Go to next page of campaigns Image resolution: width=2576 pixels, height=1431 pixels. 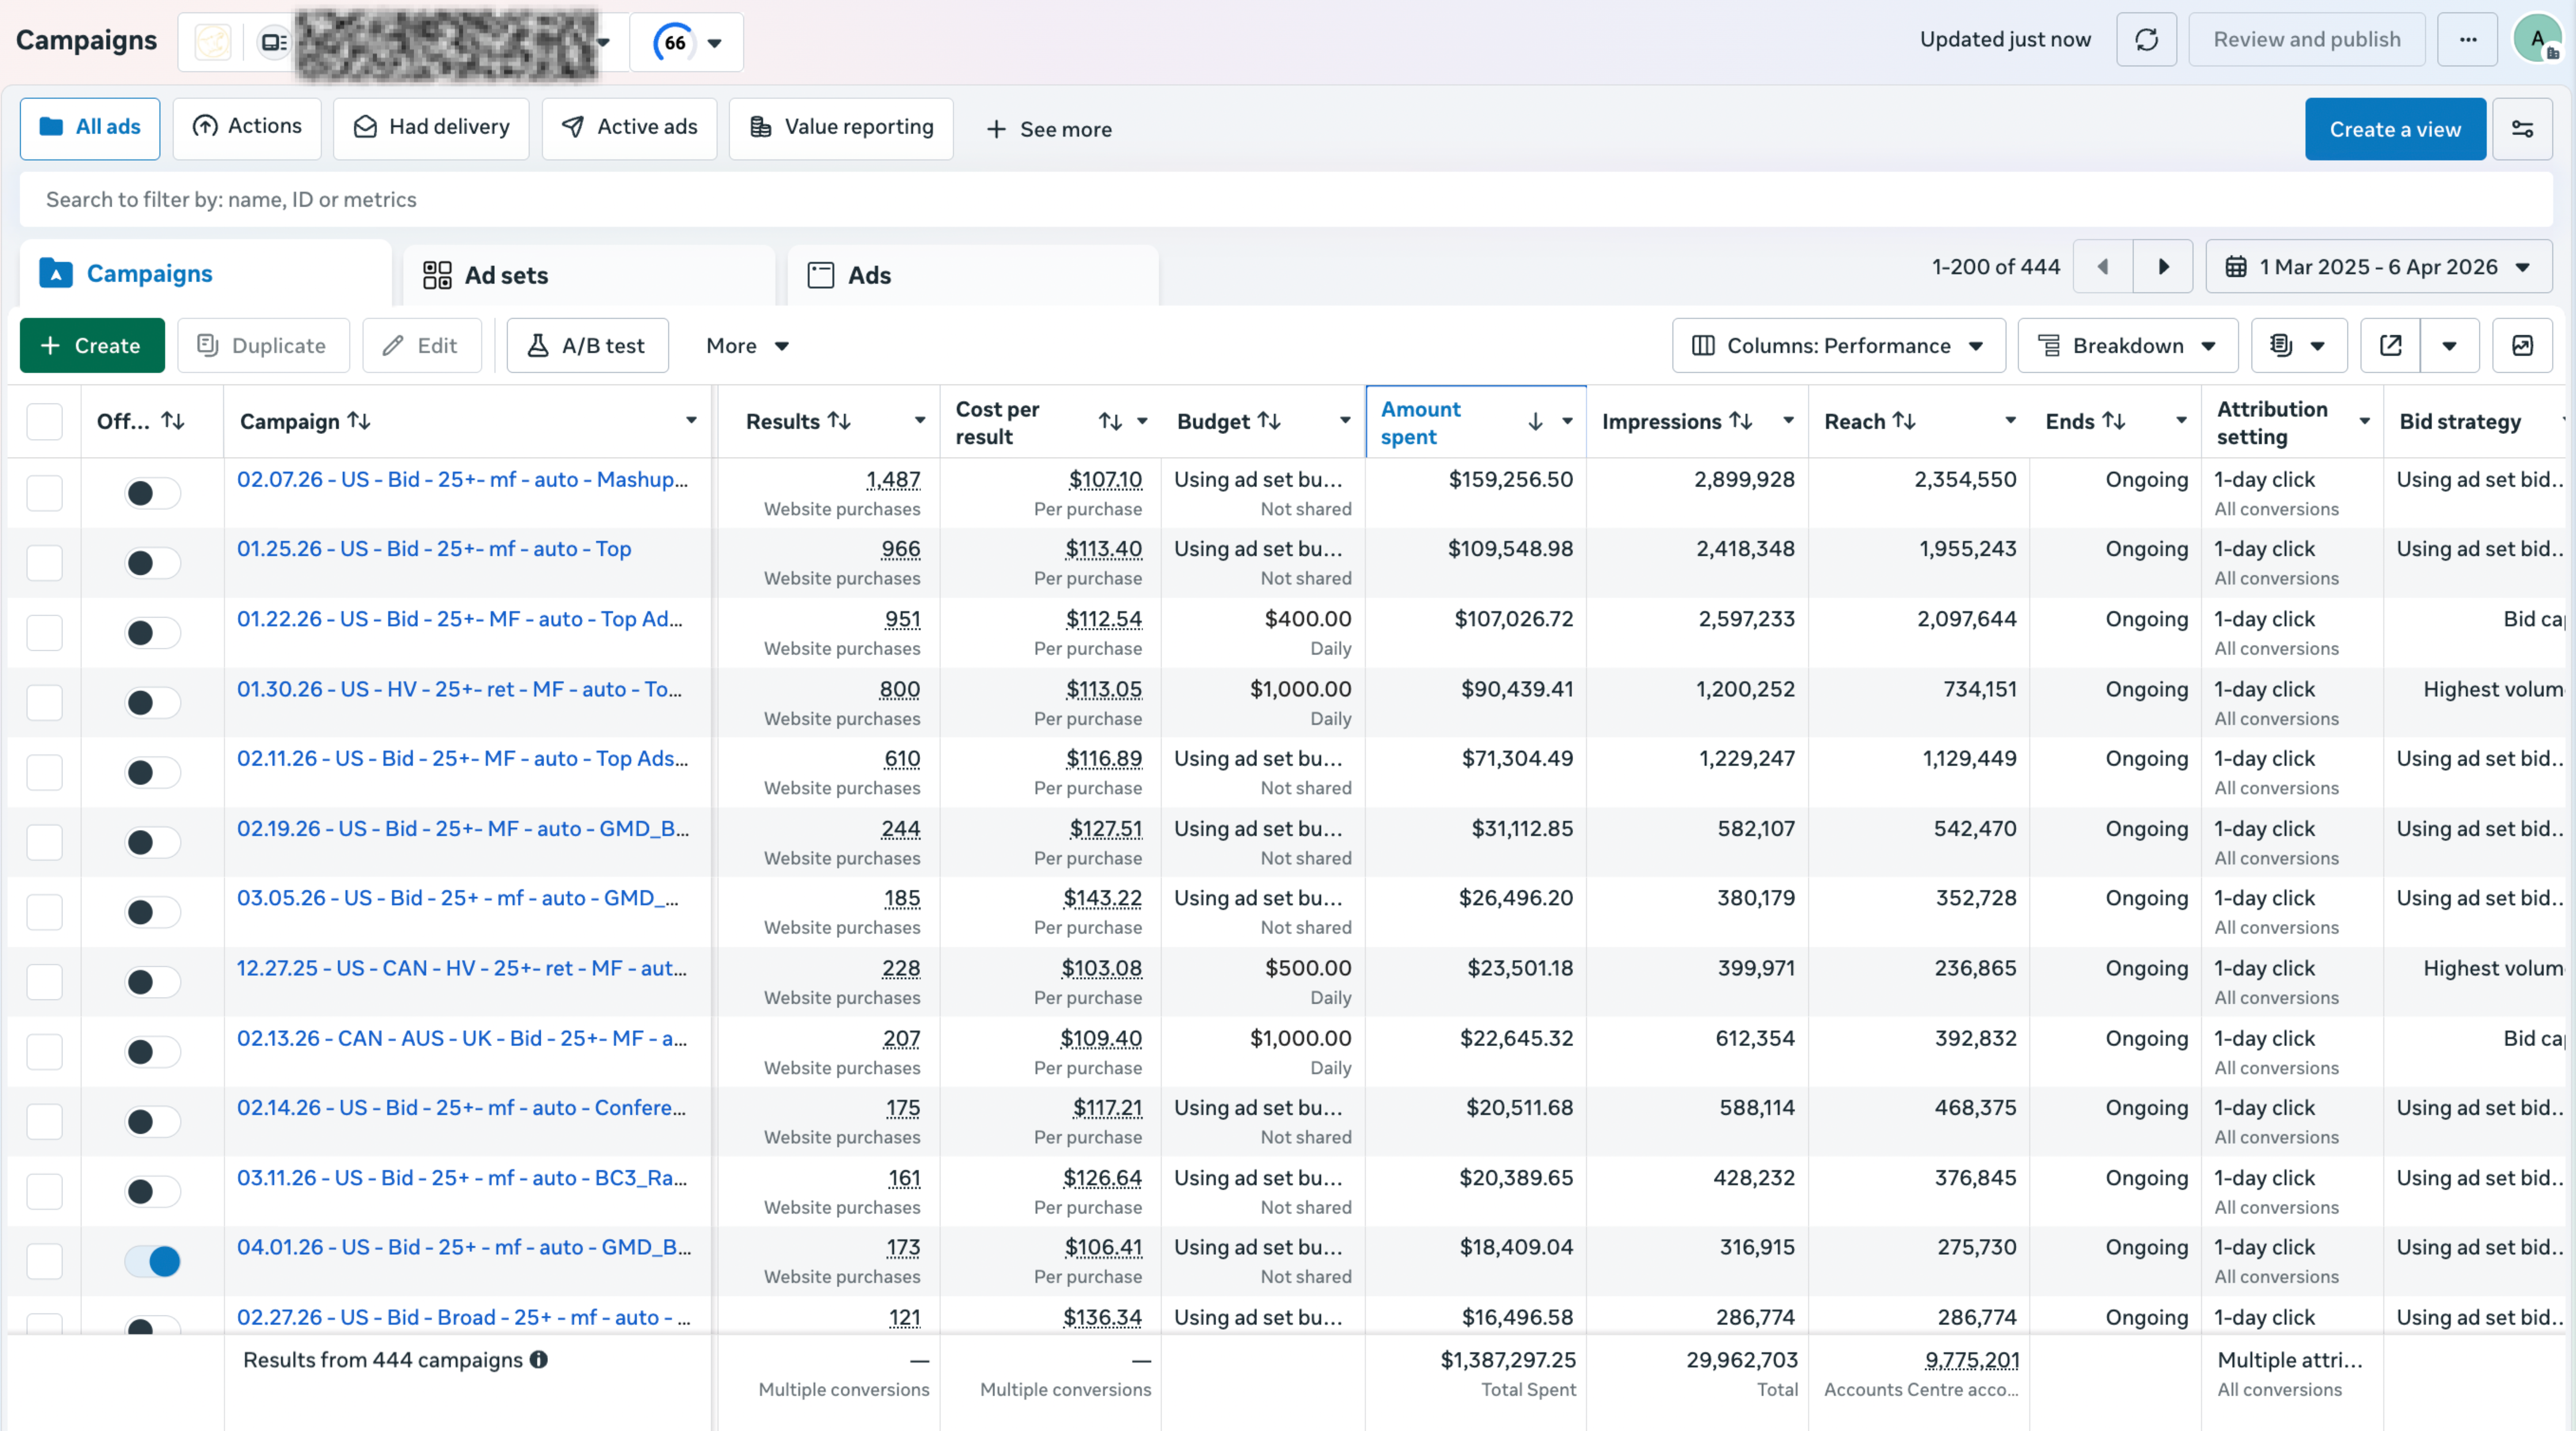[x=2163, y=267]
